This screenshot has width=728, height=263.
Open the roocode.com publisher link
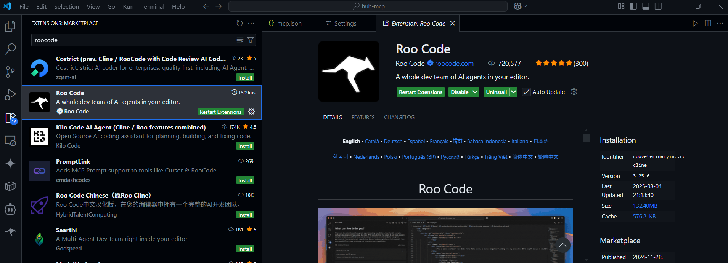tap(454, 64)
